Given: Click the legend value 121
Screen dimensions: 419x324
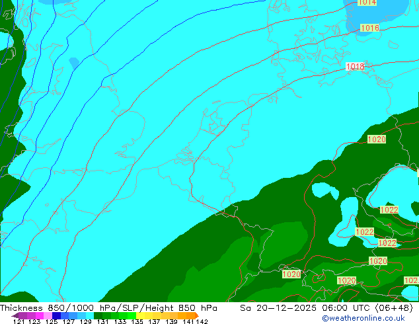Looking at the screenshot, I should [19, 321].
